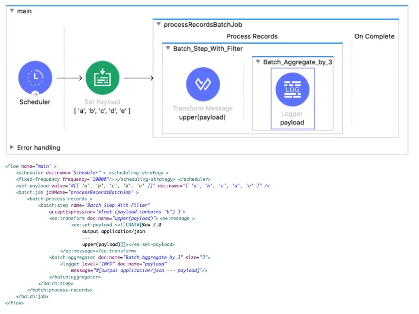Collapse the Batch_Step_With_Filter disclosure triangle
This screenshot has height=314, width=419.
(x=168, y=49)
